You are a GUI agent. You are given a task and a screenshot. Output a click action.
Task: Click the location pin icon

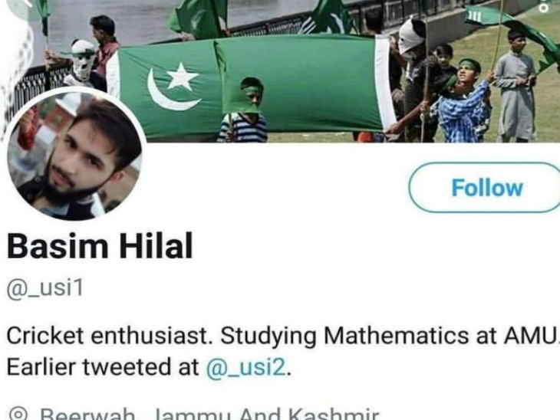18,414
